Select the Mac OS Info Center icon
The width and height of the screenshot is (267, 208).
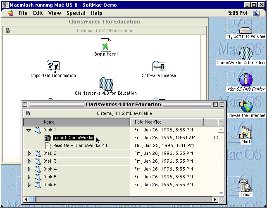click(246, 80)
